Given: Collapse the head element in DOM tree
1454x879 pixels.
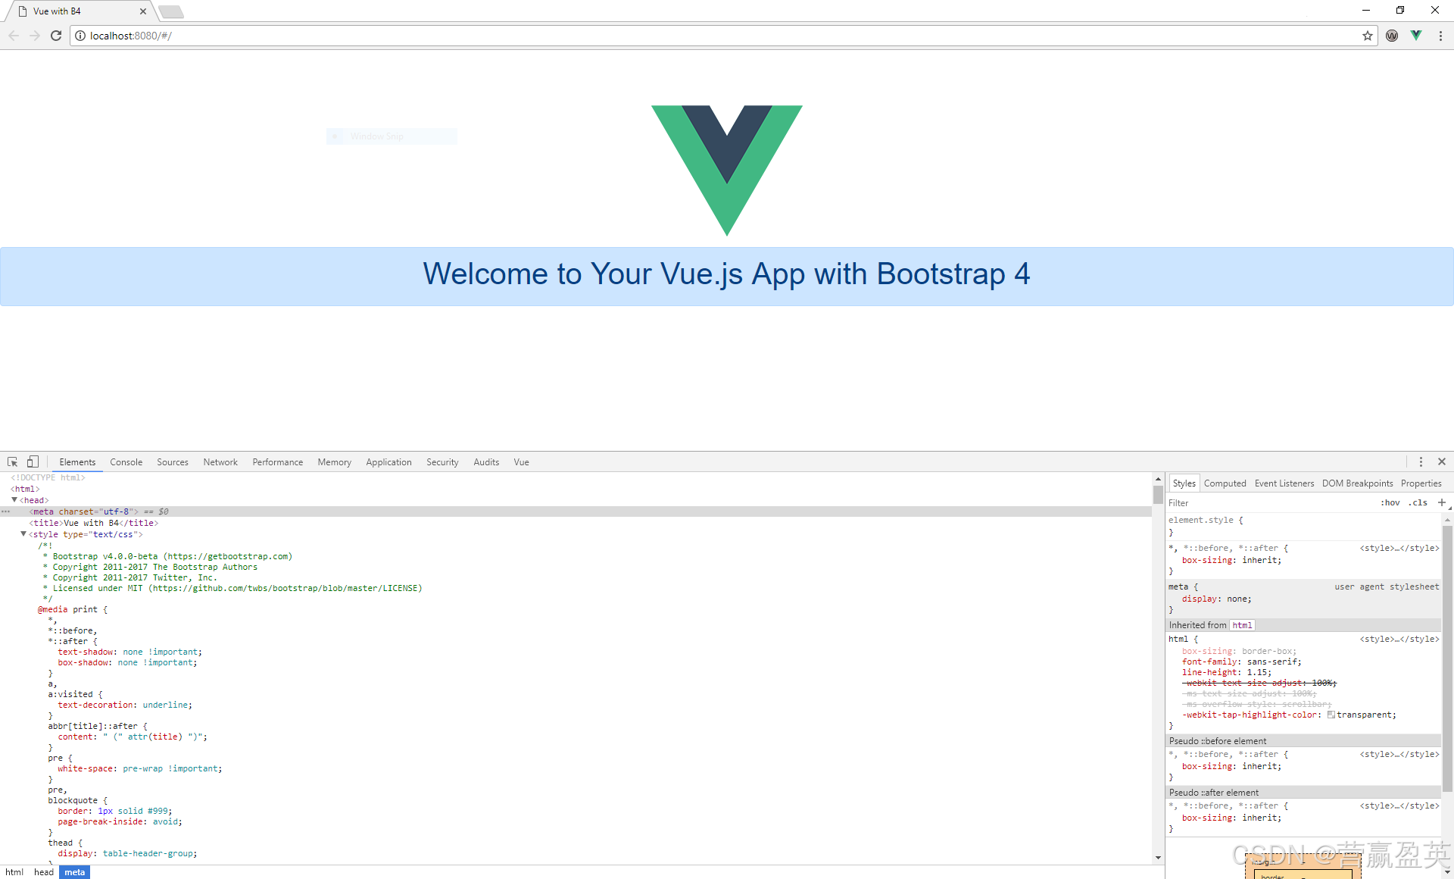Looking at the screenshot, I should point(14,500).
